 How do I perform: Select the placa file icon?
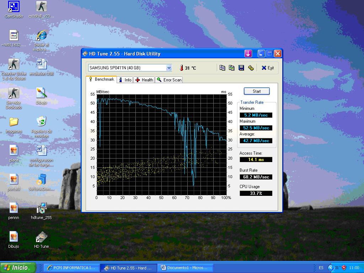coord(14,154)
